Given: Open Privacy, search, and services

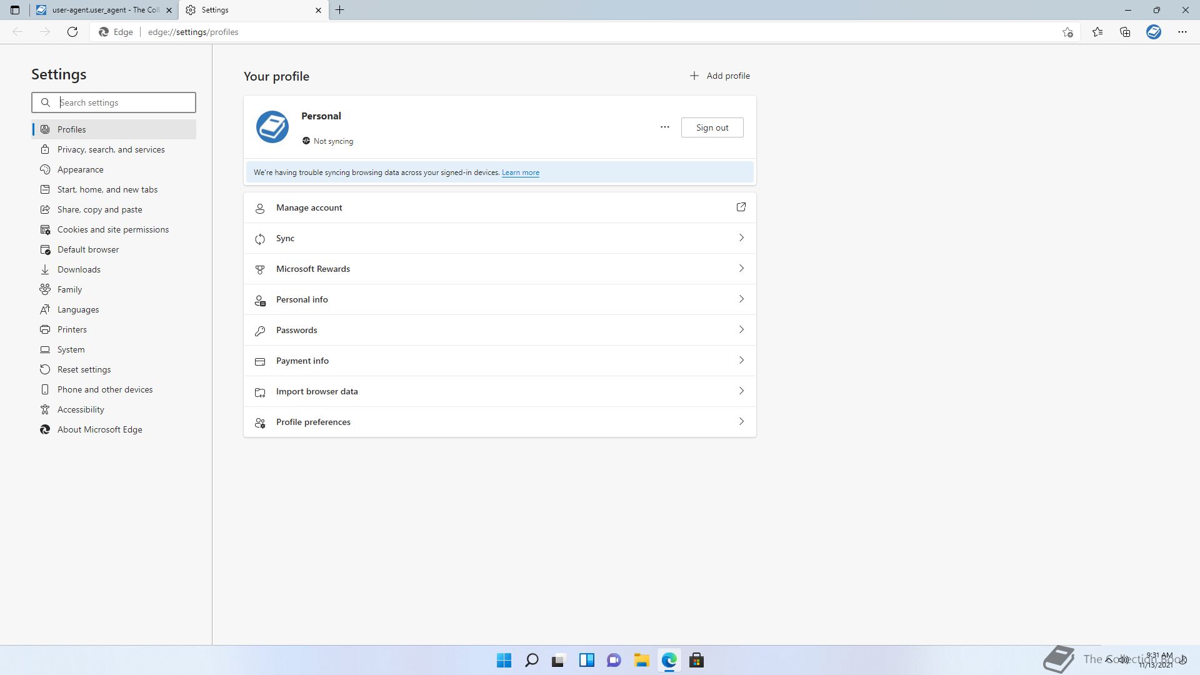Looking at the screenshot, I should (x=114, y=149).
